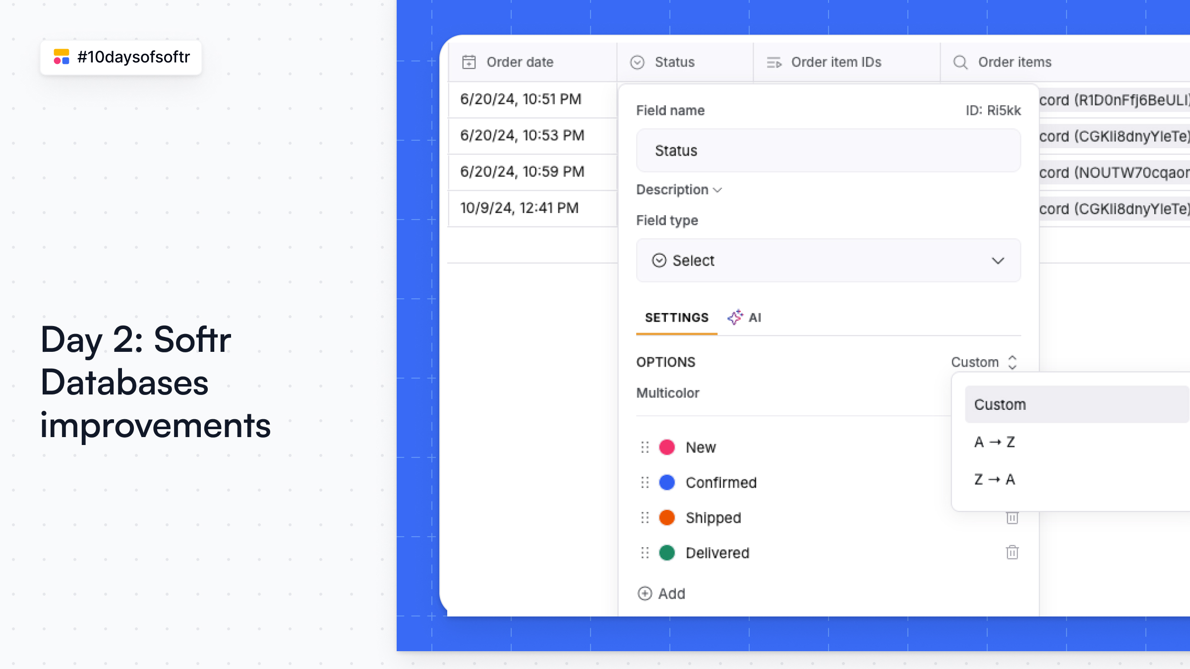The image size is (1190, 669).
Task: Click the Order date calendar icon
Action: coord(469,62)
